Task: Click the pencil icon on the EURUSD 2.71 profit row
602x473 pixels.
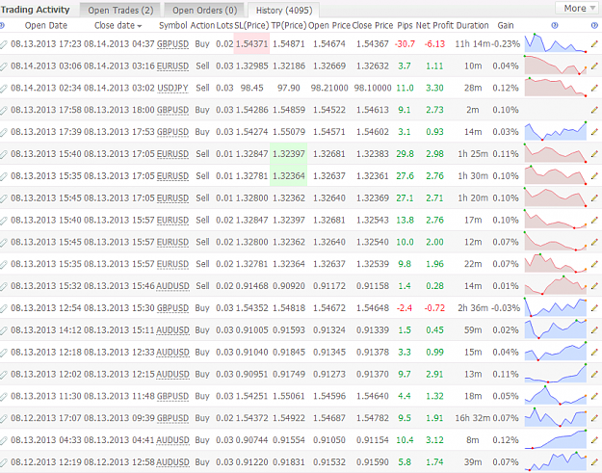Action: [594, 198]
